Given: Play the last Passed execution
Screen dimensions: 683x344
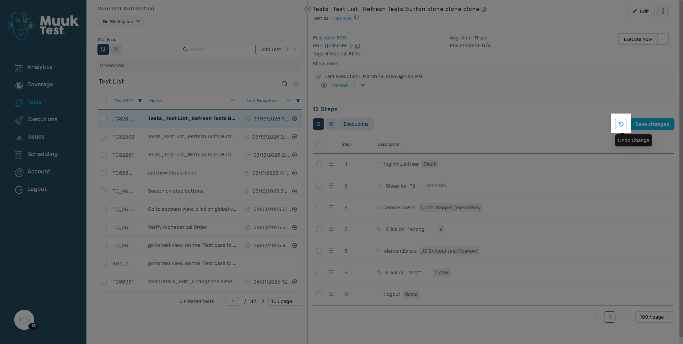Looking at the screenshot, I should (x=324, y=85).
